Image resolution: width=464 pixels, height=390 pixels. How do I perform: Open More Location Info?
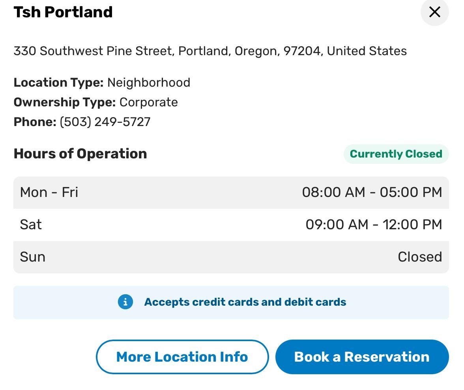click(x=182, y=357)
